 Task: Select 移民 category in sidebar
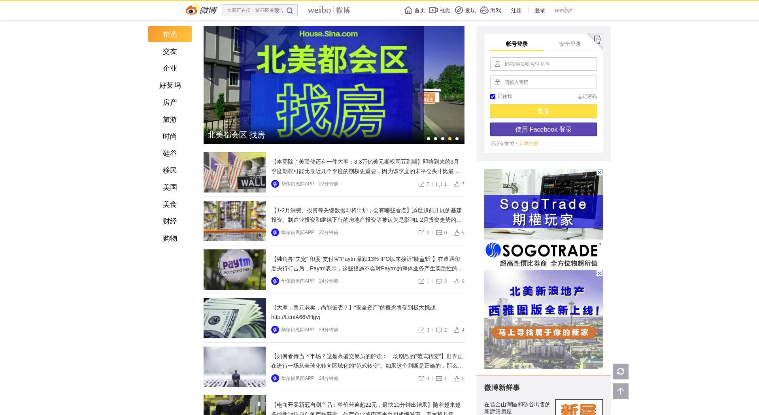170,170
